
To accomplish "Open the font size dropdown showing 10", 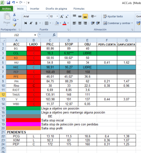I will click(x=57, y=16).
